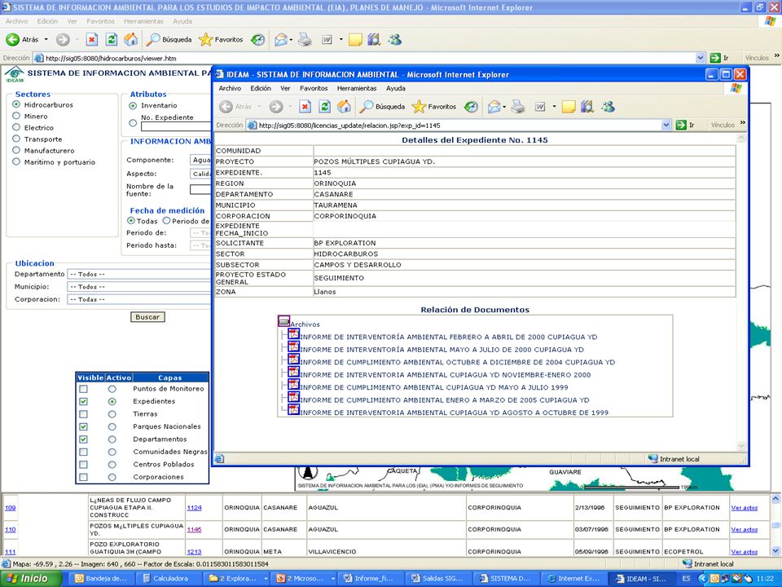Open Favoritos menu in front IDEAM window
This screenshot has width=782, height=587.
coord(314,88)
